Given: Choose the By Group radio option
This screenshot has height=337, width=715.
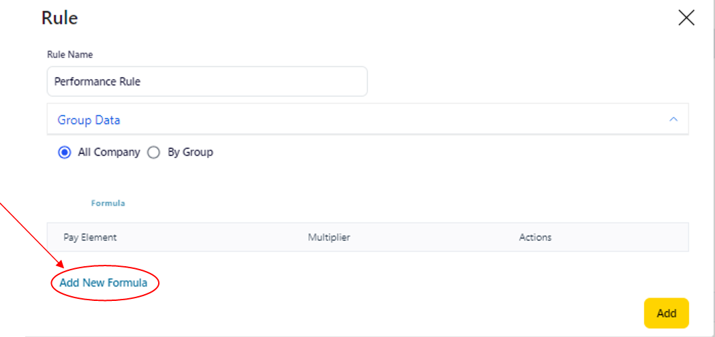Looking at the screenshot, I should click(154, 153).
